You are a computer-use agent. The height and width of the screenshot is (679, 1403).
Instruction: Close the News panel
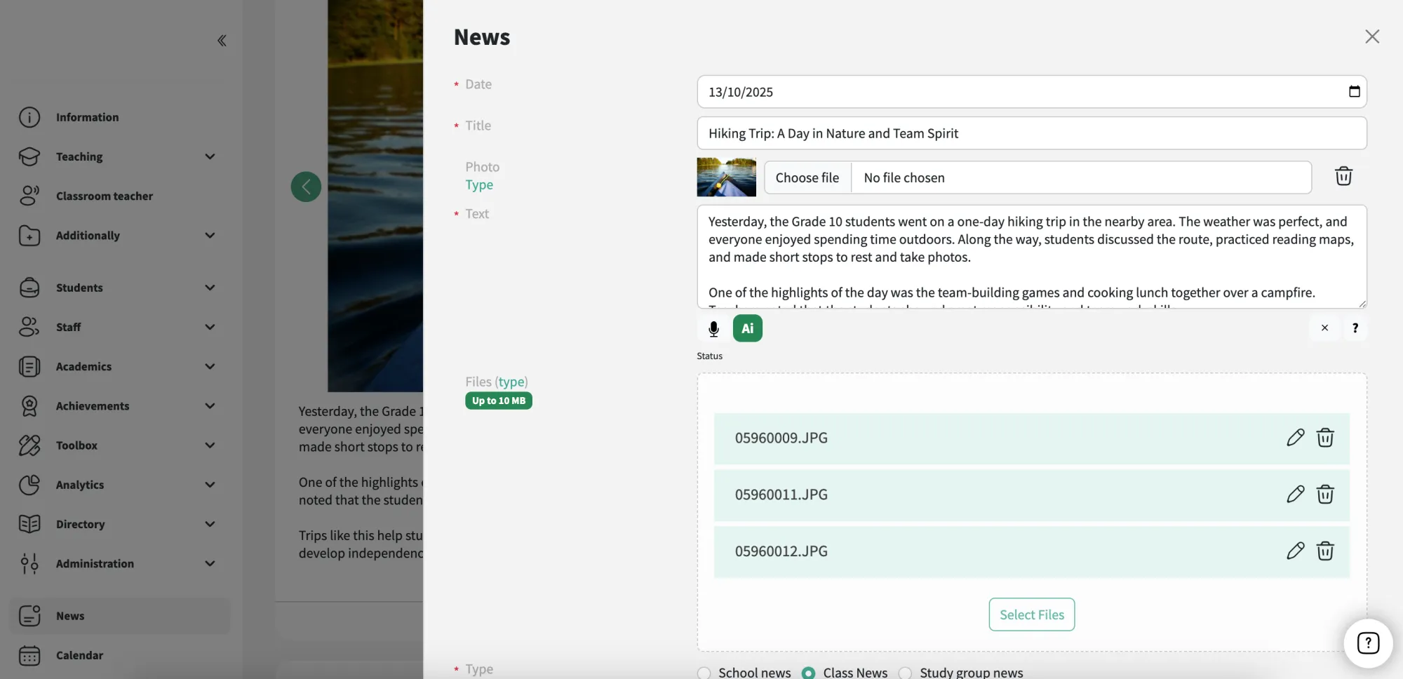click(1372, 36)
